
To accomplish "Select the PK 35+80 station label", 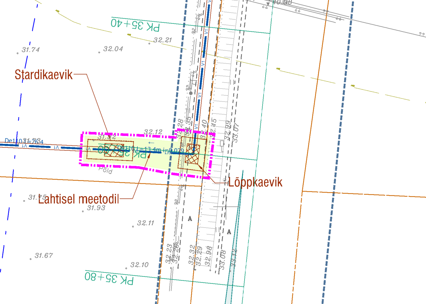I will click(x=109, y=278).
